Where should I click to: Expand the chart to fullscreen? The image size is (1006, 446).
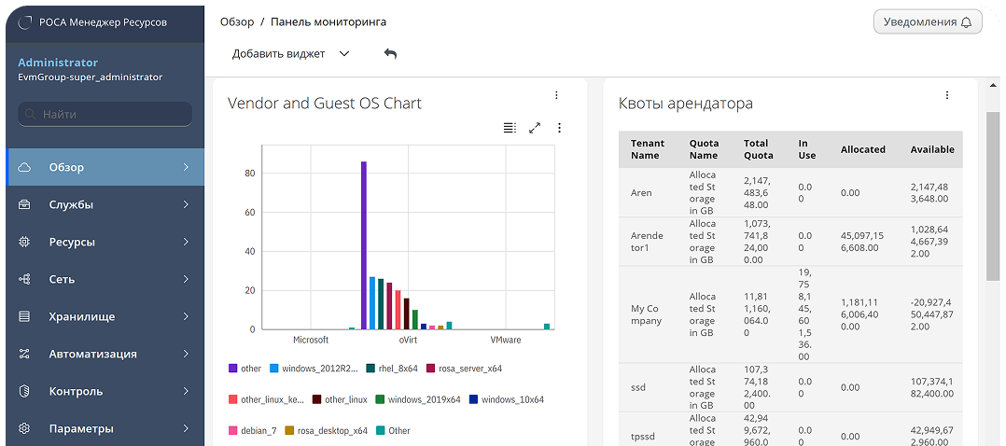pyautogui.click(x=535, y=128)
